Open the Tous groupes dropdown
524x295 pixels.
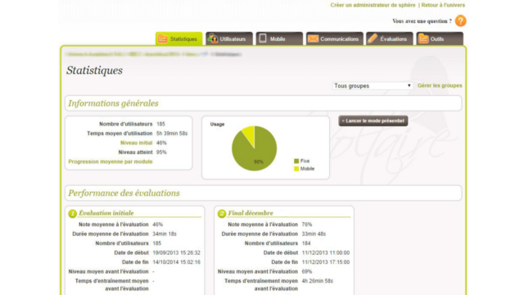point(373,86)
